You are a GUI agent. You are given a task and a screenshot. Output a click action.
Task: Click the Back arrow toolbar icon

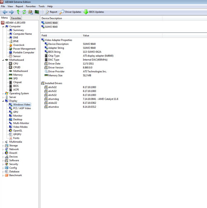coord(5,12)
